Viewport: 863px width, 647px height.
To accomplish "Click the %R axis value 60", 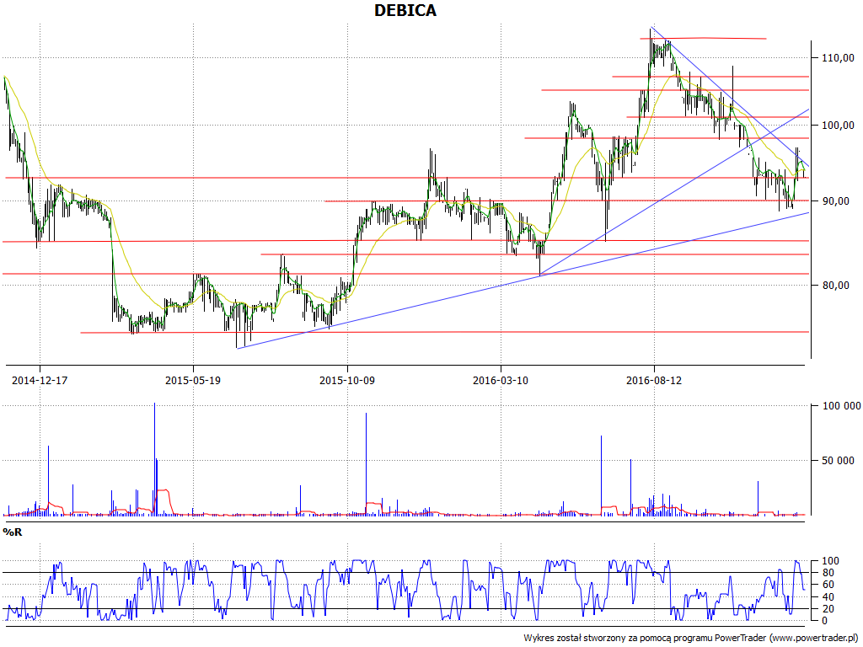I will pos(828,585).
